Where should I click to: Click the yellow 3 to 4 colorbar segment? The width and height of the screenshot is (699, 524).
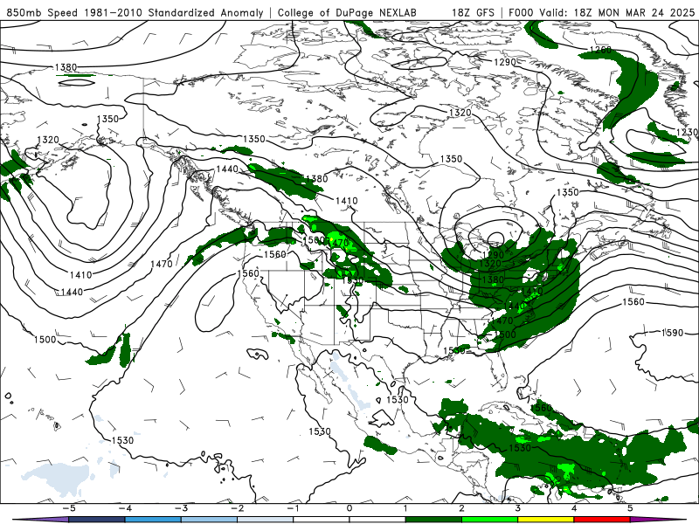pyautogui.click(x=545, y=520)
